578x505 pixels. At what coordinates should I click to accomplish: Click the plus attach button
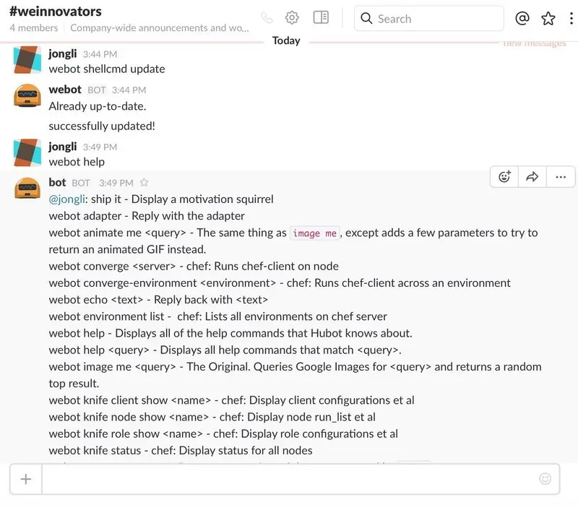click(26, 479)
